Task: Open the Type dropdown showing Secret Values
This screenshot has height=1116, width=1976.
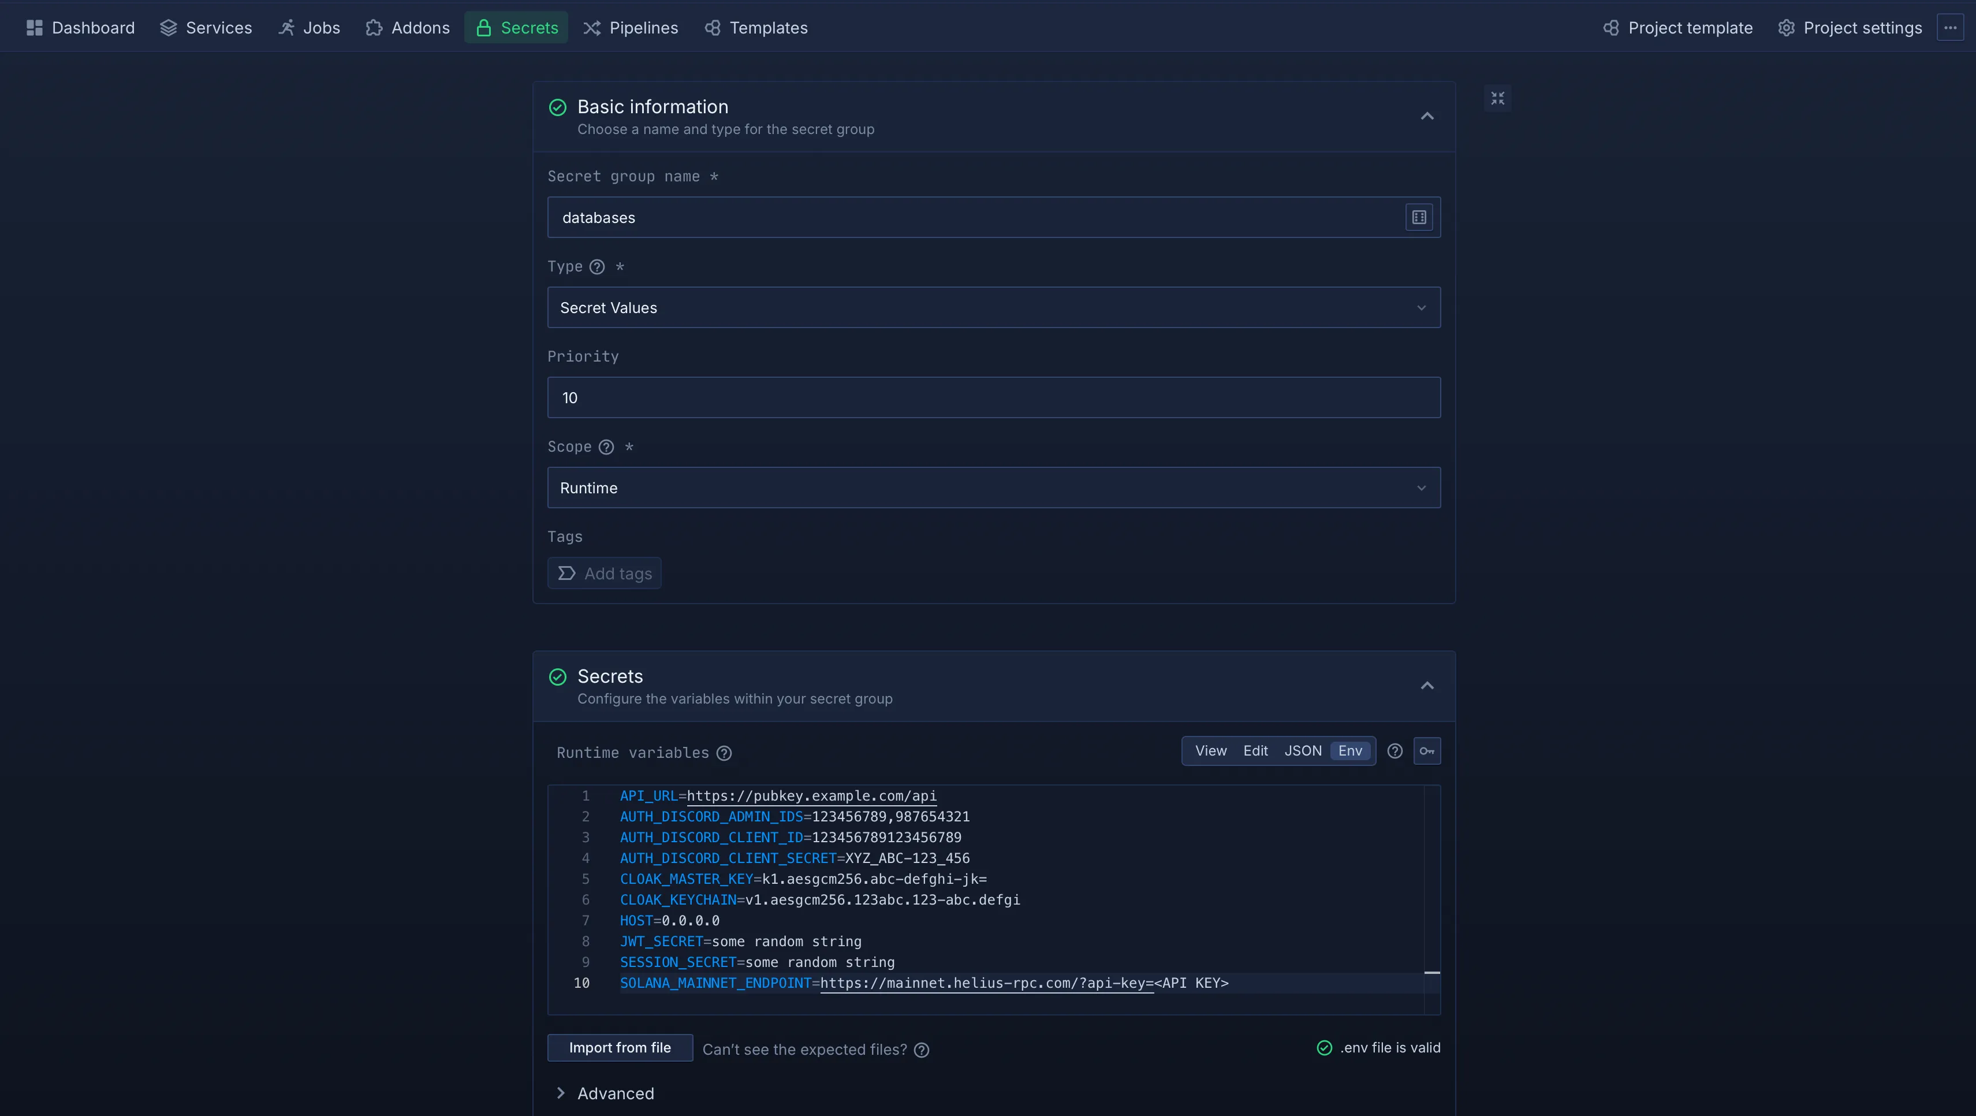Action: (x=993, y=307)
